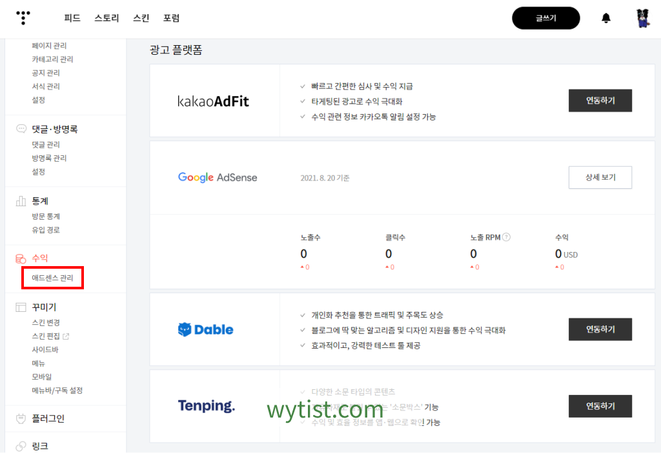Image resolution: width=661 pixels, height=453 pixels.
Task: Click the 수익 0 USD value
Action: coord(566,254)
